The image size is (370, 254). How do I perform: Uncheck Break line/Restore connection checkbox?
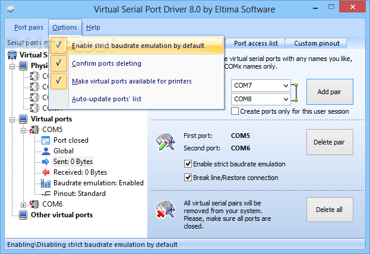188,178
